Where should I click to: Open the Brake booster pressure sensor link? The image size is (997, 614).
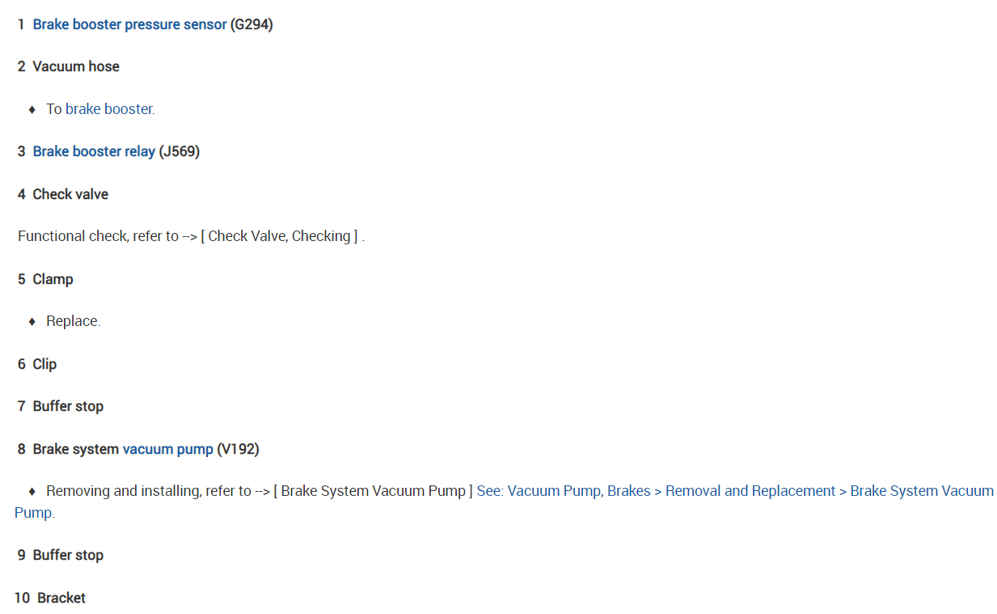pyautogui.click(x=129, y=24)
